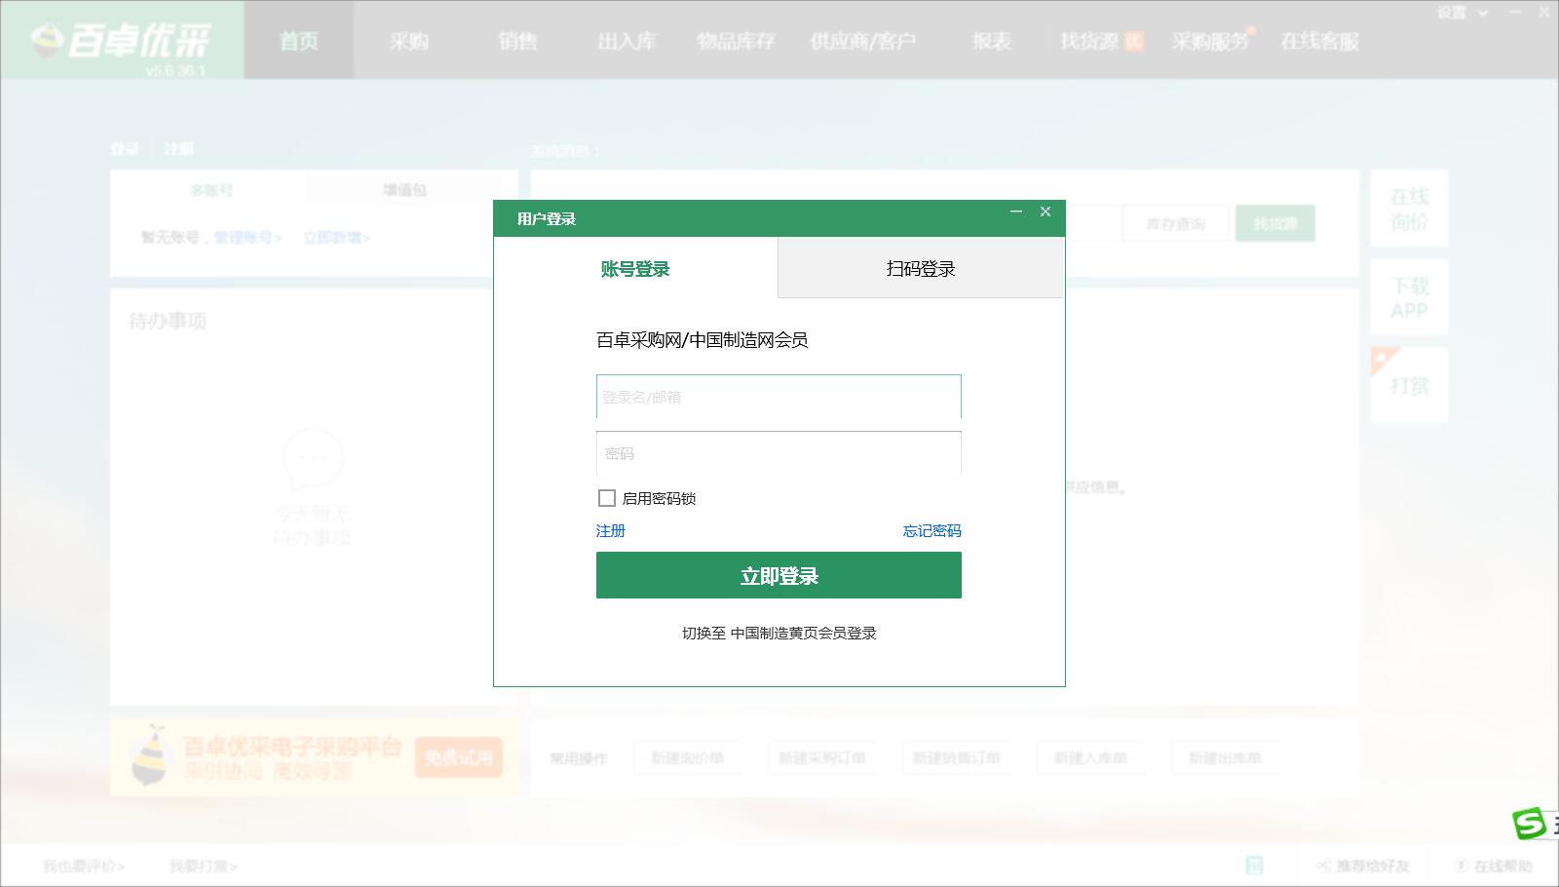Switch to the 扫码登录 tab
1559x887 pixels.
click(921, 268)
